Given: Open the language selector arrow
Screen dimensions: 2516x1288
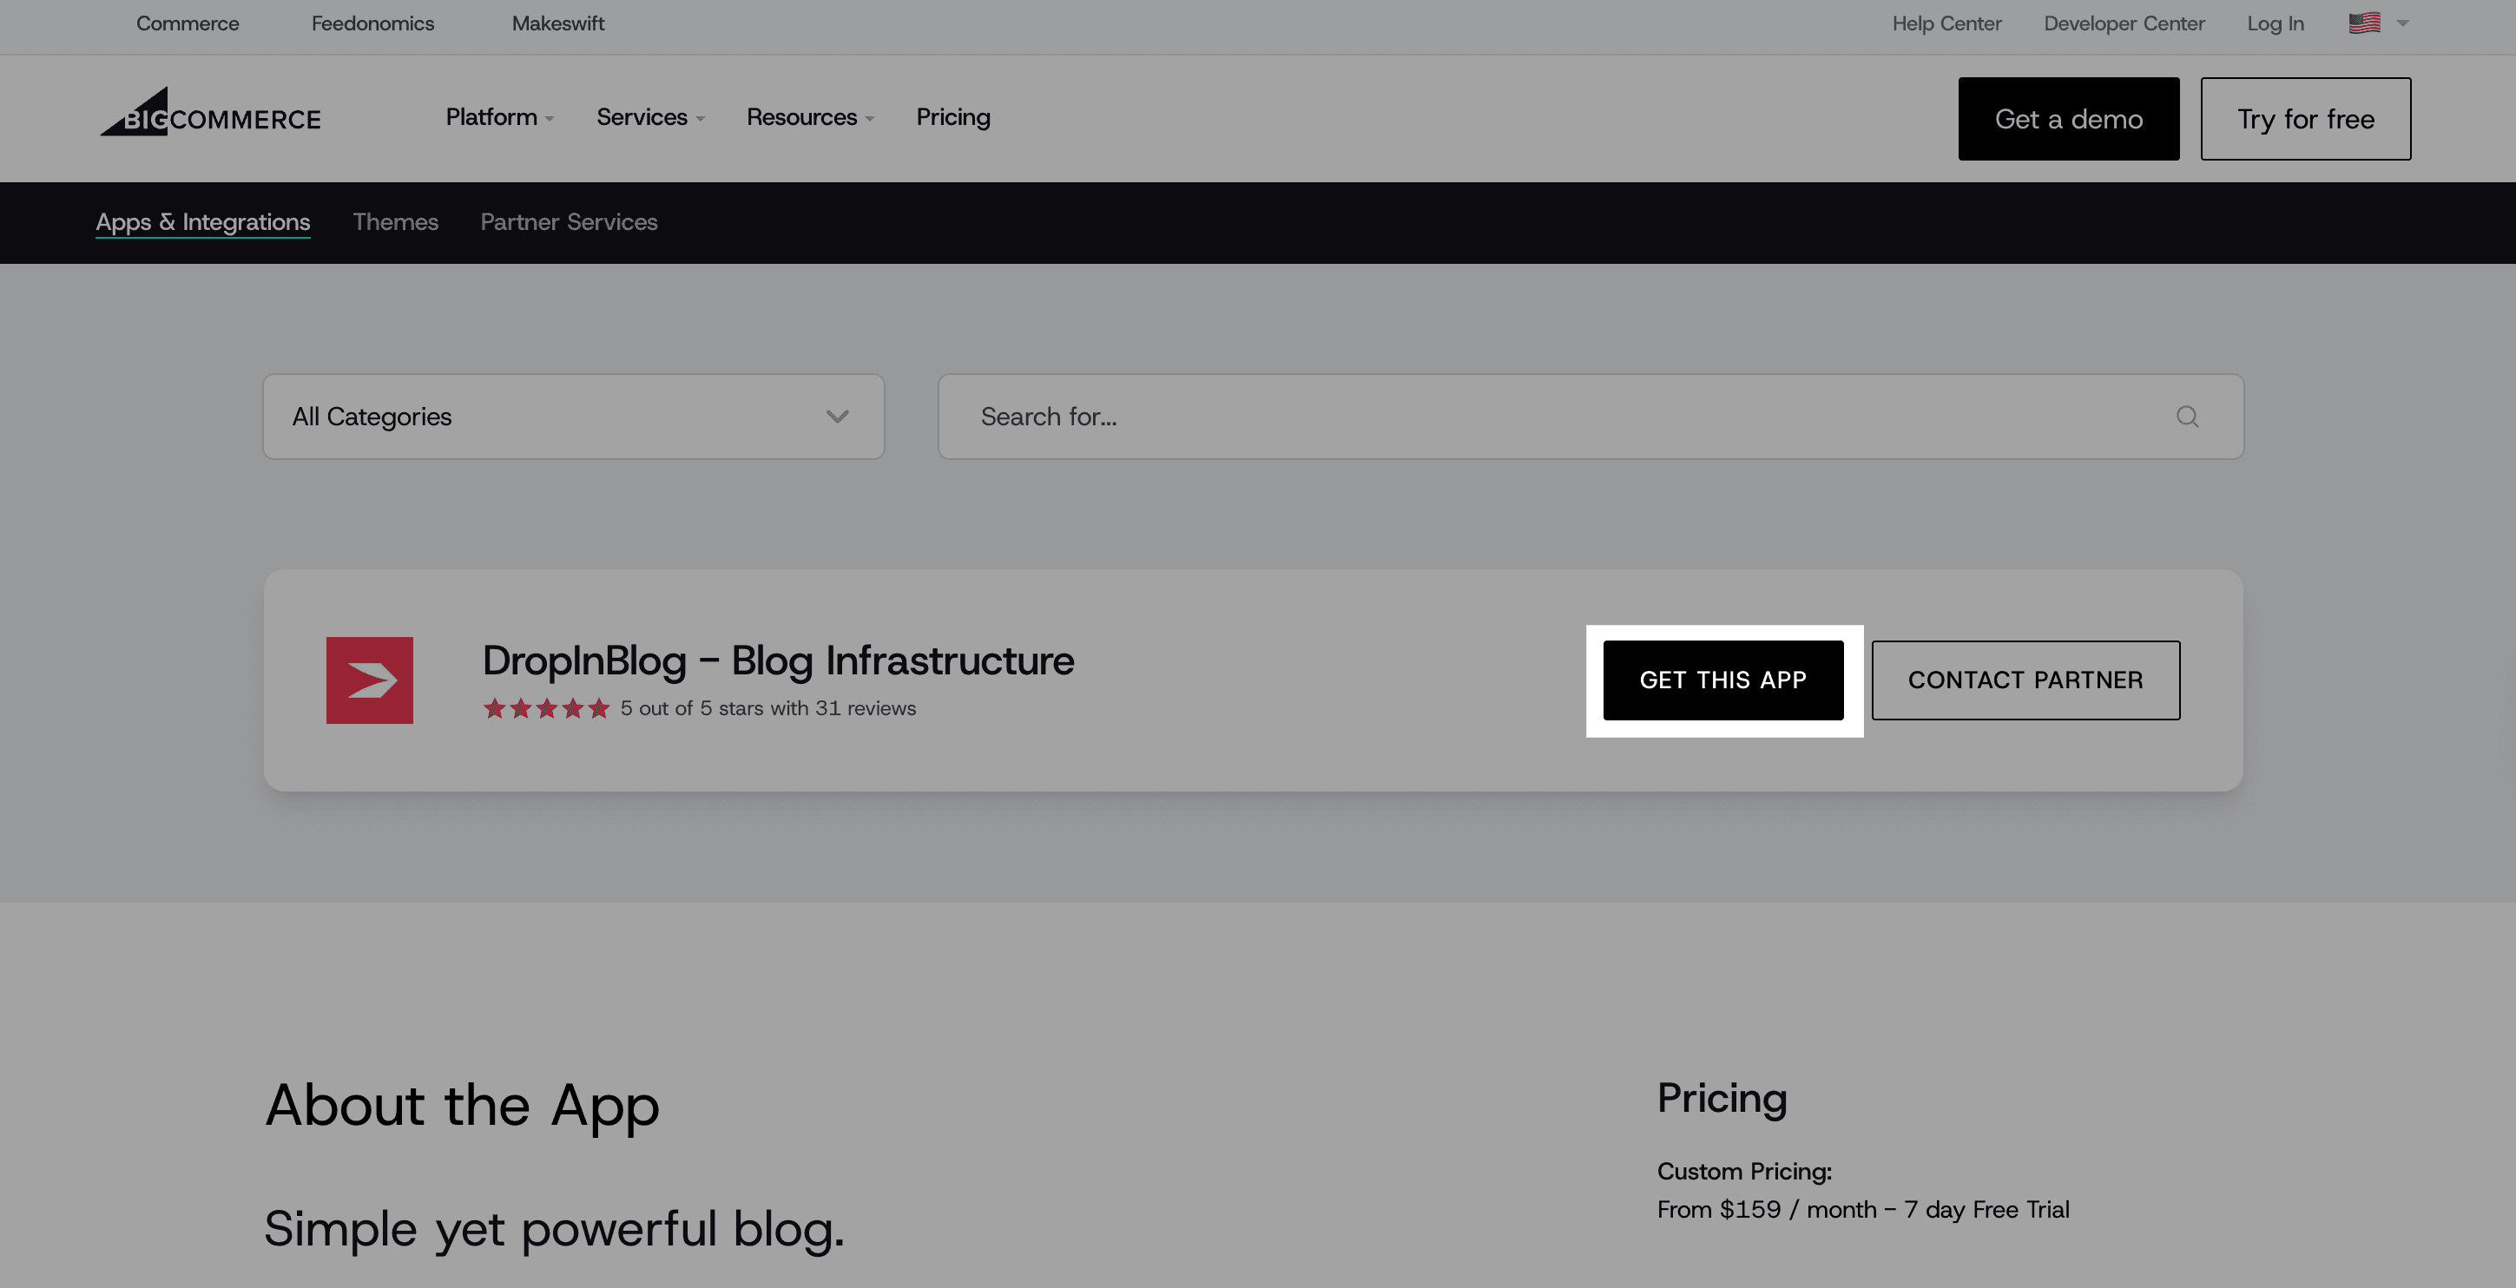Looking at the screenshot, I should (2403, 23).
